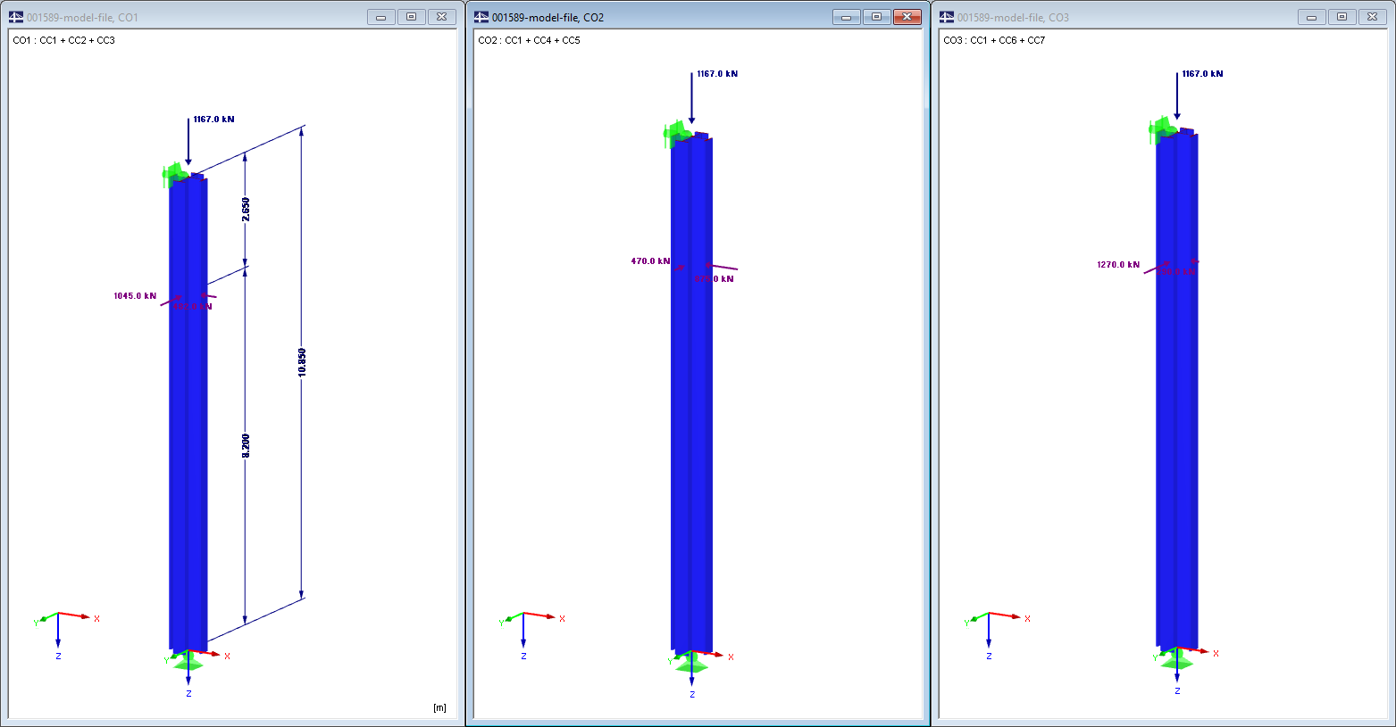
Task: Click the CO3 window title bar to activate it
Action: (x=1116, y=15)
